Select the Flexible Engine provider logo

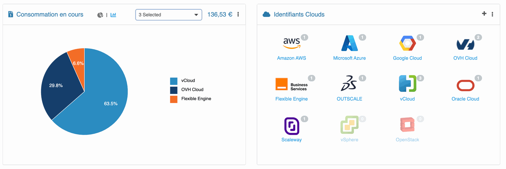pos(291,84)
